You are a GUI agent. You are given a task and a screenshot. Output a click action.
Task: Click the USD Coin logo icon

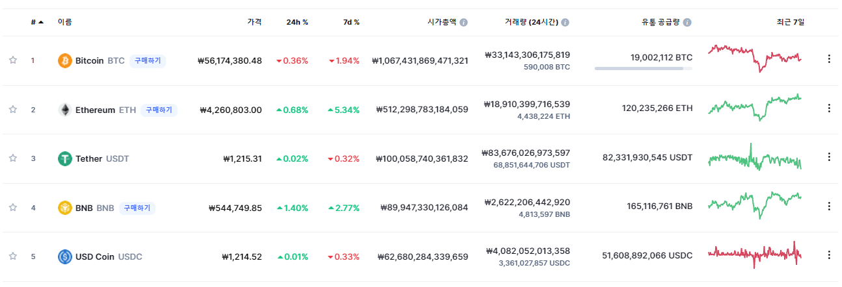65,256
